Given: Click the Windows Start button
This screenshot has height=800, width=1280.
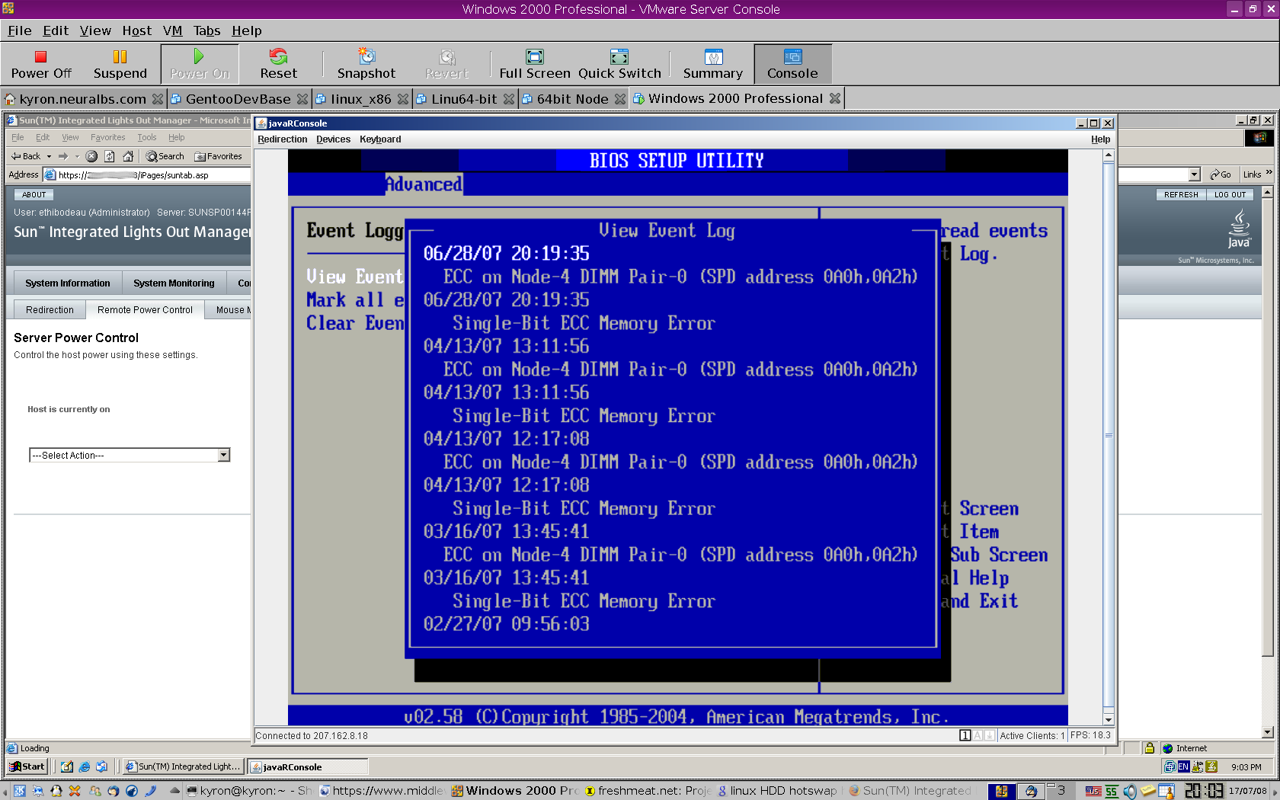Looking at the screenshot, I should pyautogui.click(x=27, y=766).
